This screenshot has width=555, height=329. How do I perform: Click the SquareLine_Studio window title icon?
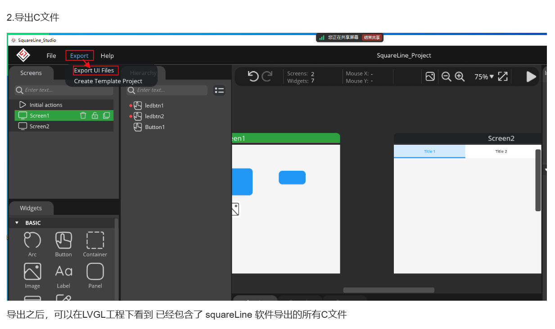(14, 40)
